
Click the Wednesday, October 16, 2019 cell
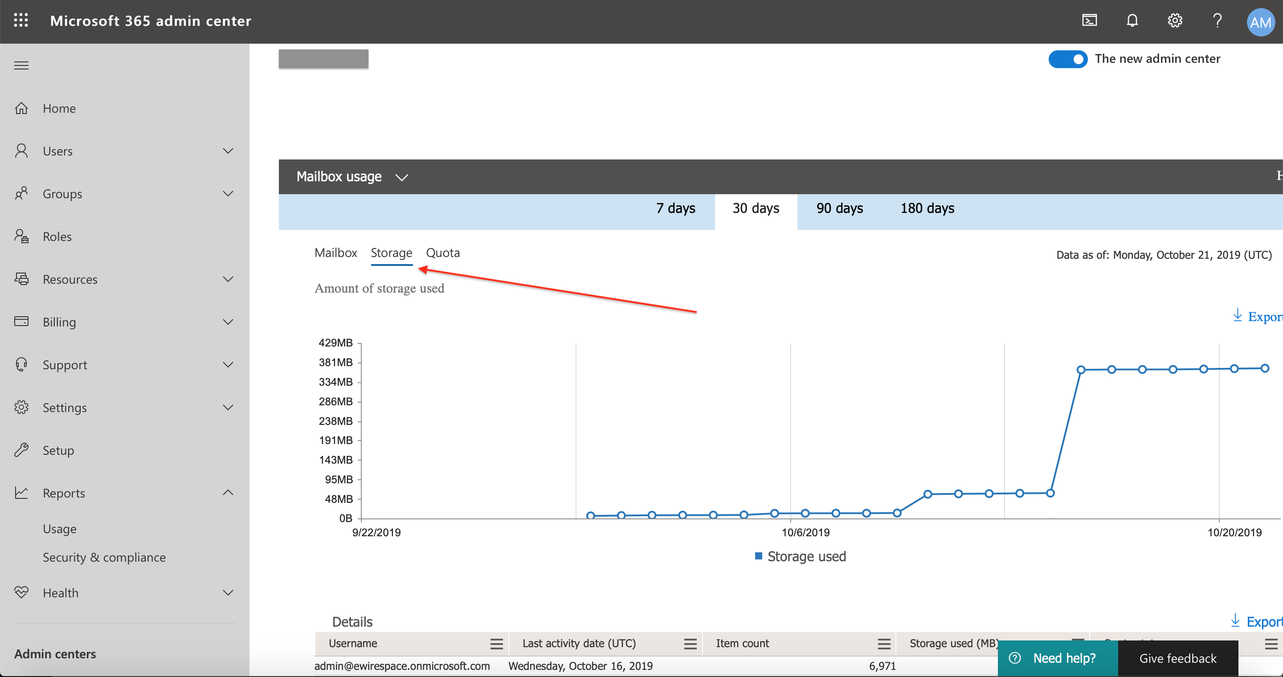click(580, 666)
